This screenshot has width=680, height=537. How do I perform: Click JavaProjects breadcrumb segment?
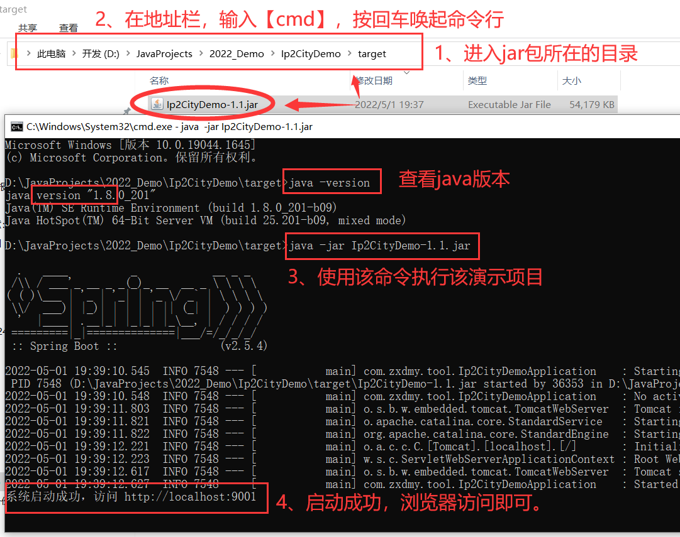[x=164, y=54]
